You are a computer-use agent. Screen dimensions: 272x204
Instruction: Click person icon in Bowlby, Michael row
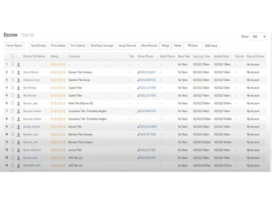tap(18, 127)
